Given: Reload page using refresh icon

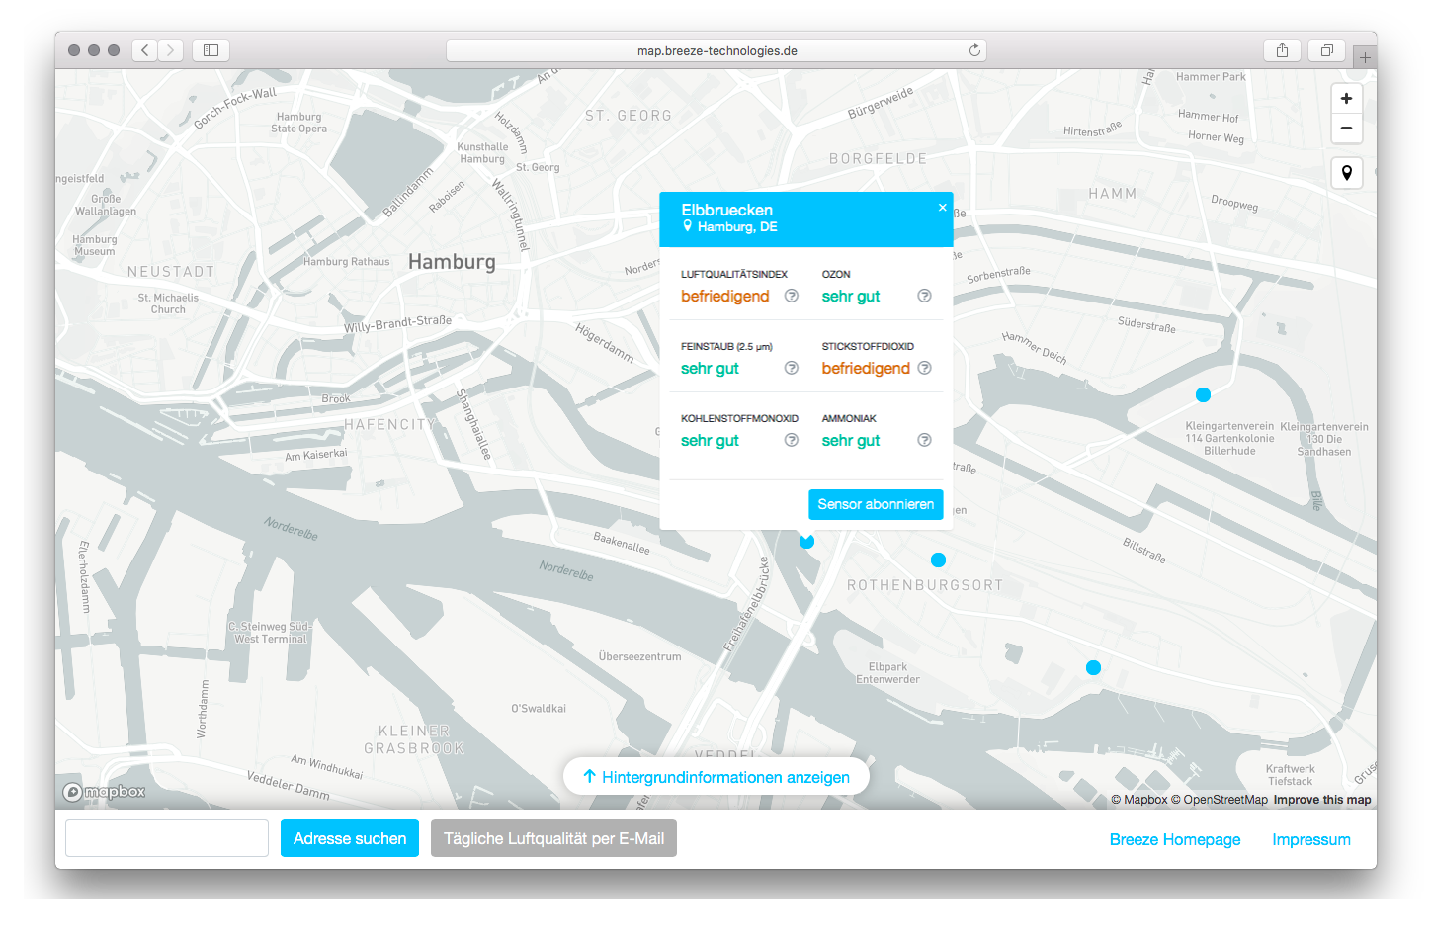Looking at the screenshot, I should [974, 50].
